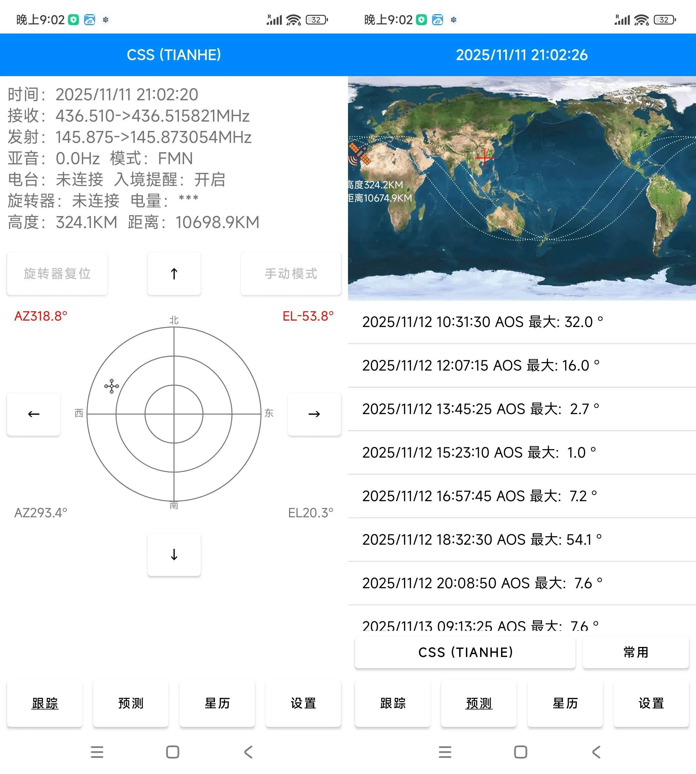Enable 手动模式 manual mode
The width and height of the screenshot is (696, 774).
coord(291,273)
